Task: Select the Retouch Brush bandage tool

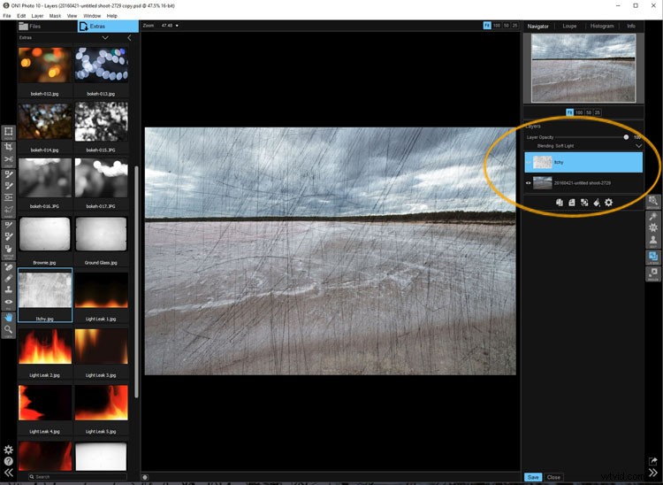Action: [x=8, y=279]
